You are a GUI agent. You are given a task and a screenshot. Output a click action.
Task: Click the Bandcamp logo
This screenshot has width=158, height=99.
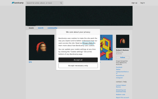coord(18,3)
